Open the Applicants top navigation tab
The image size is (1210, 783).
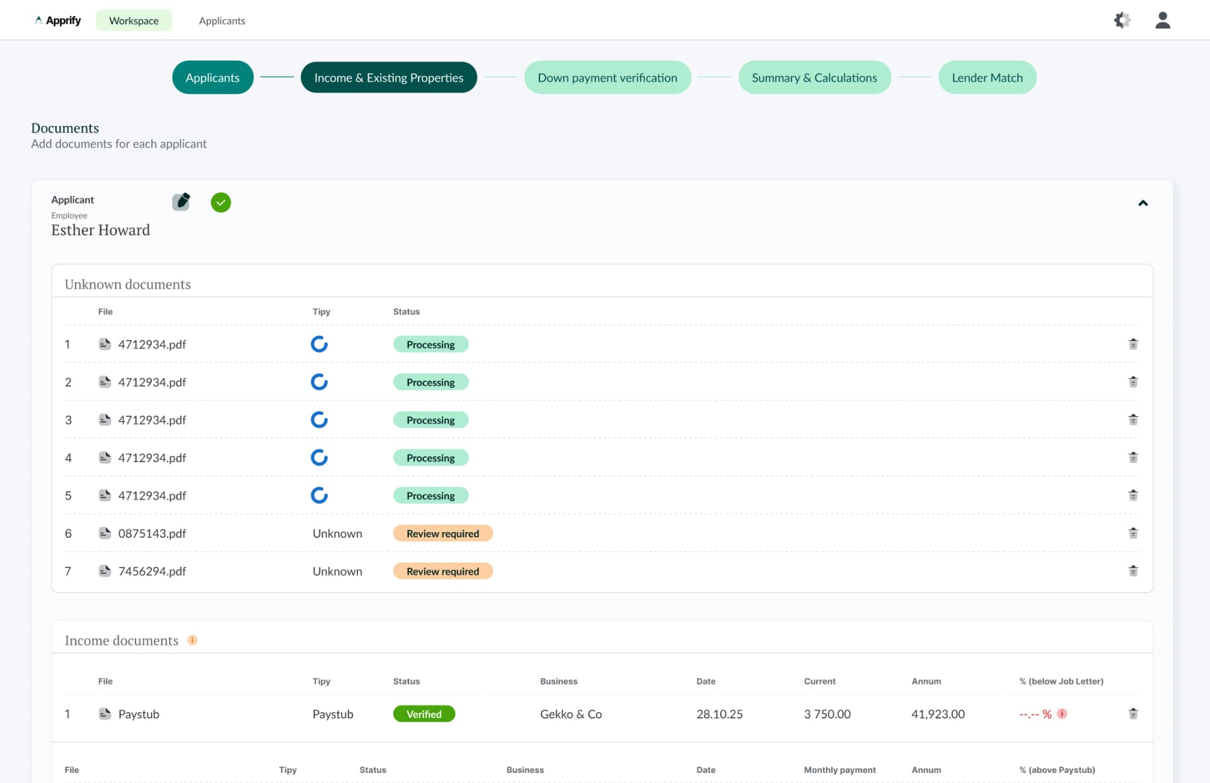[x=222, y=21]
